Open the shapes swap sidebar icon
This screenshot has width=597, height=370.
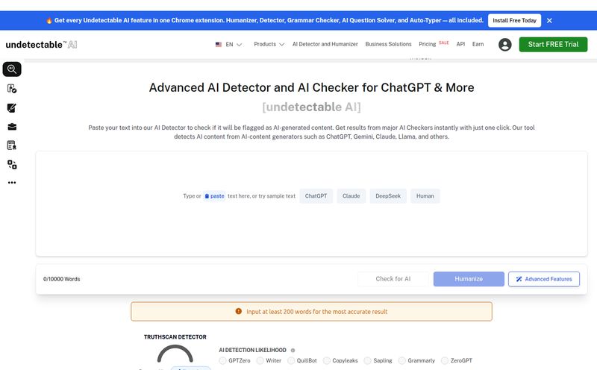[x=12, y=164]
